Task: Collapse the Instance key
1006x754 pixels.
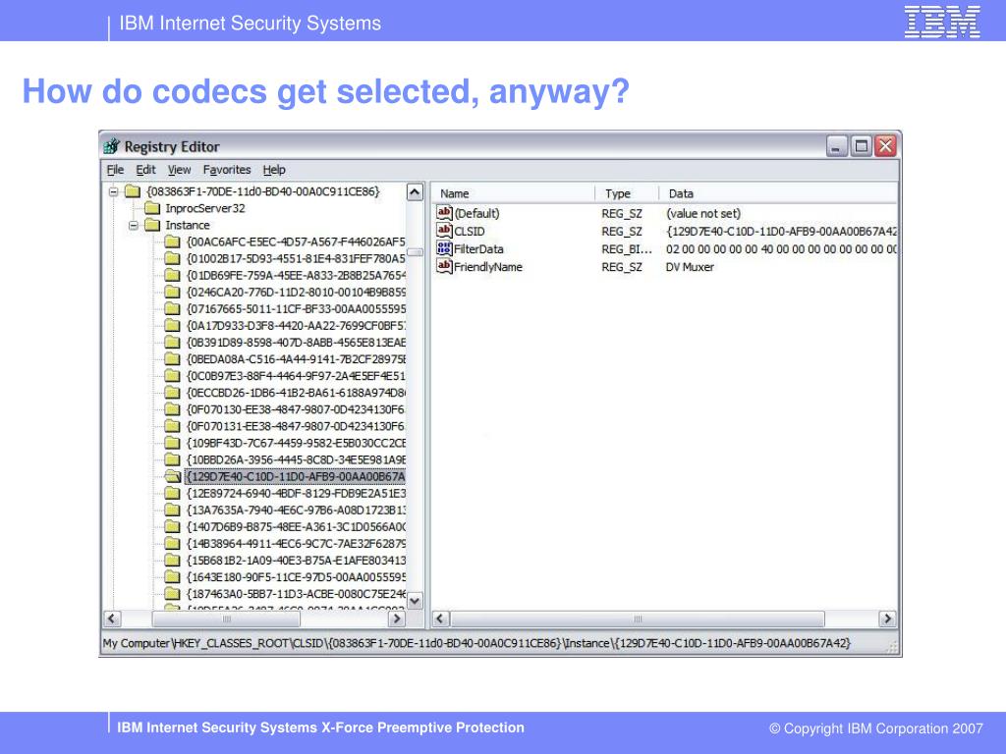Action: click(133, 226)
